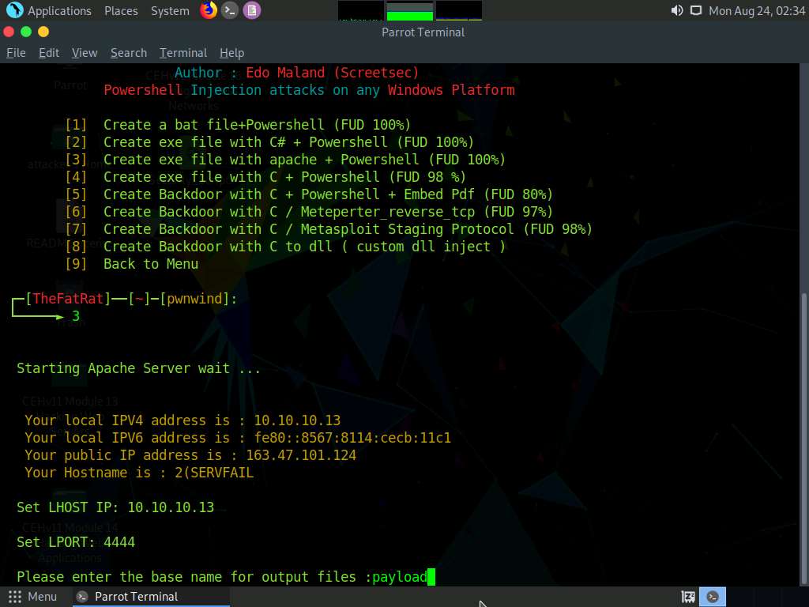This screenshot has height=607, width=809.
Task: Click the Author Edo Maland (Screetsec) line
Action: point(297,73)
